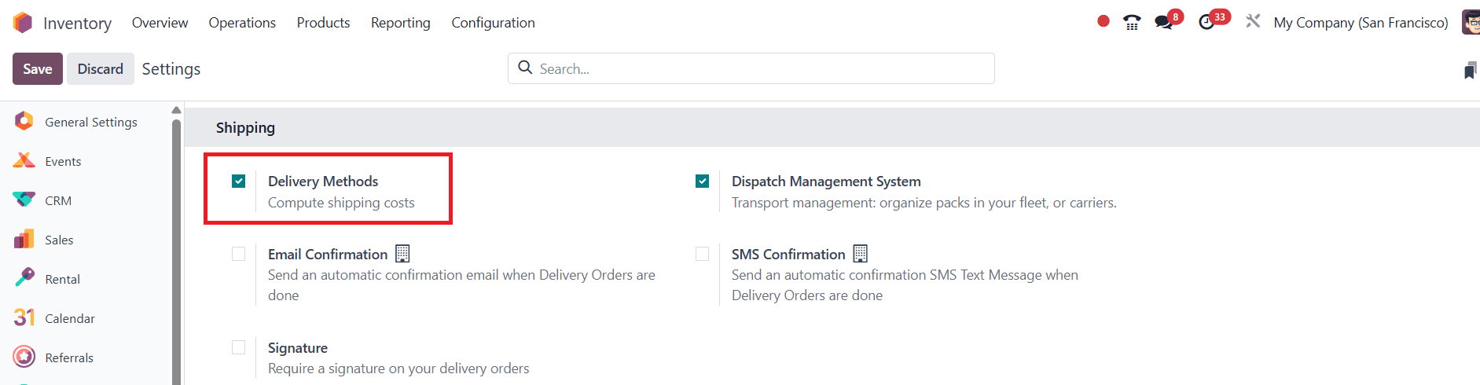Click the Email Confirmation label
1480x385 pixels.
328,255
